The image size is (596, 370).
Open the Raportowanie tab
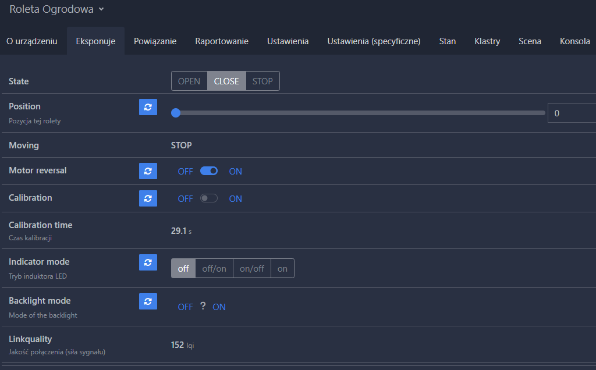(222, 41)
